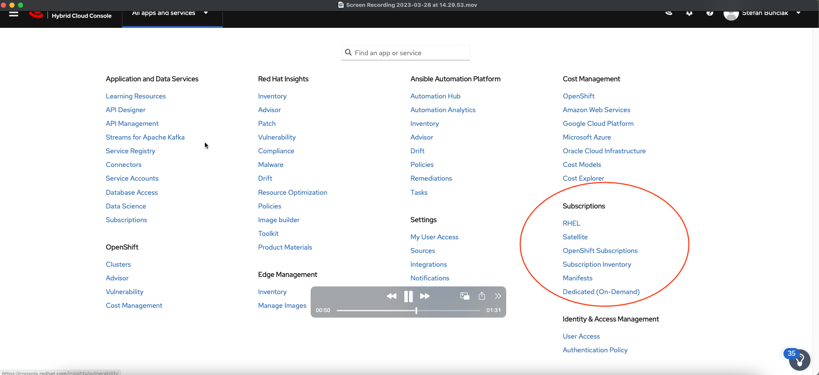Open Service Registry link
The image size is (819, 375).
click(x=131, y=151)
